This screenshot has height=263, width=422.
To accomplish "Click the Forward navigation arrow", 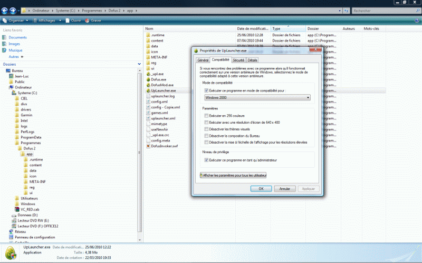I will [13, 11].
